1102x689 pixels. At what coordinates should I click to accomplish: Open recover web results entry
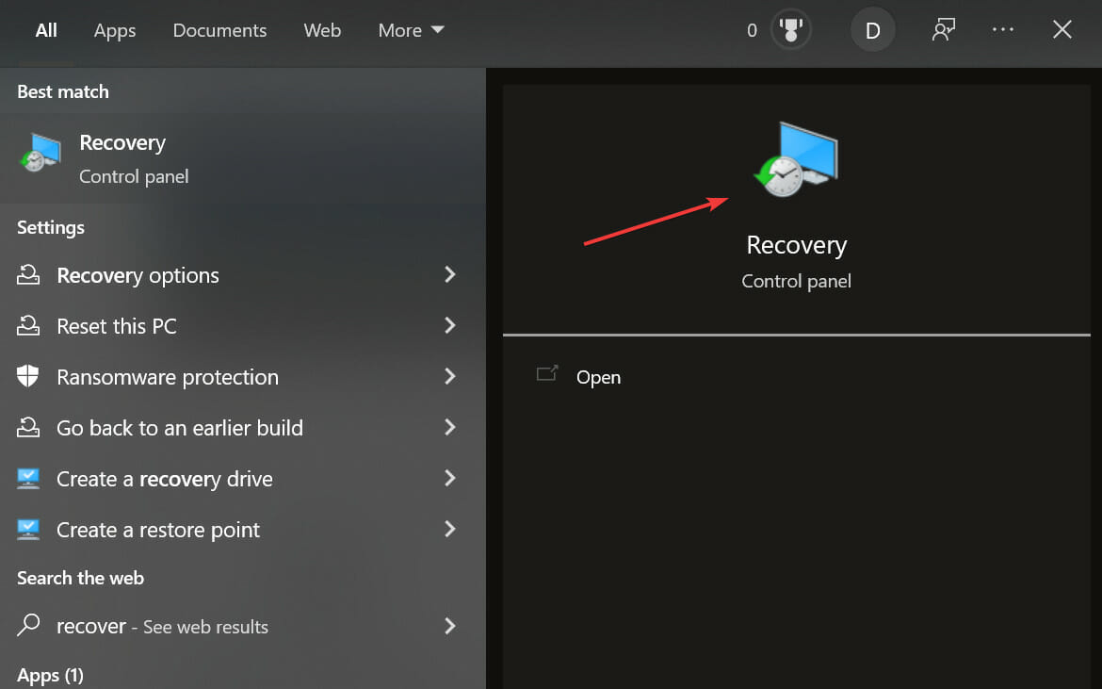tap(242, 626)
